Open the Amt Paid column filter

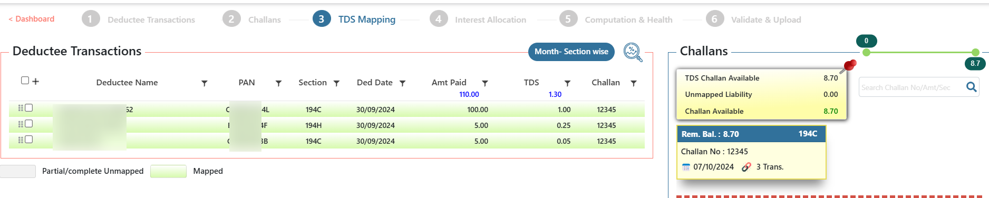point(485,83)
